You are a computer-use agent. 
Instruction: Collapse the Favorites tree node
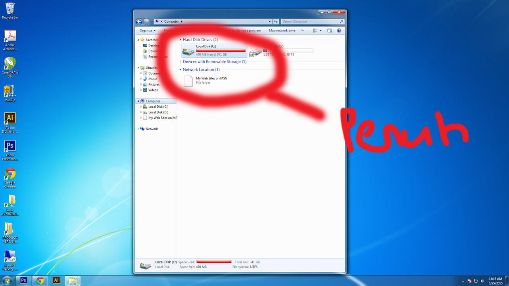click(x=139, y=40)
